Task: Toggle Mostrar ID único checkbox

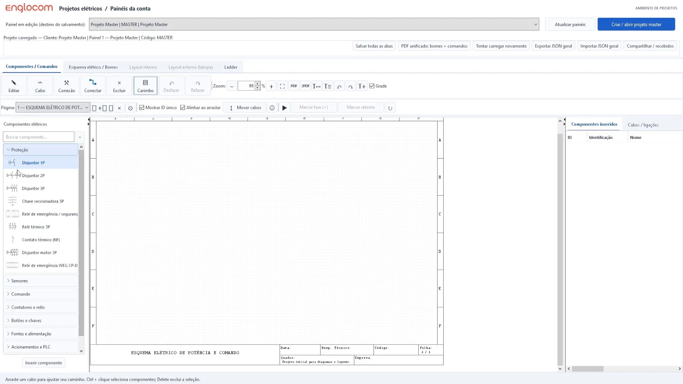Action: 142,107
